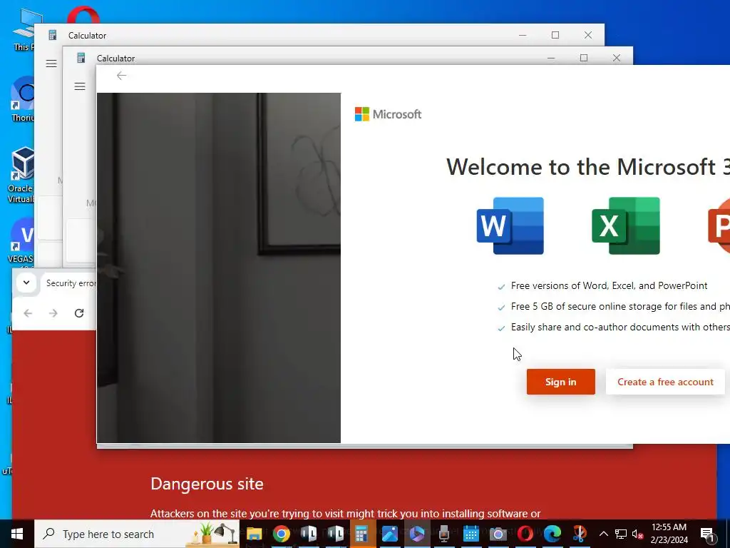This screenshot has height=548, width=730.
Task: Open Photos app from the taskbar
Action: (390, 534)
